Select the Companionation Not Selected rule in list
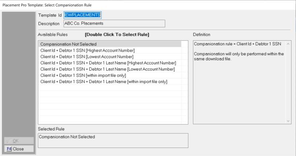 click(68, 44)
